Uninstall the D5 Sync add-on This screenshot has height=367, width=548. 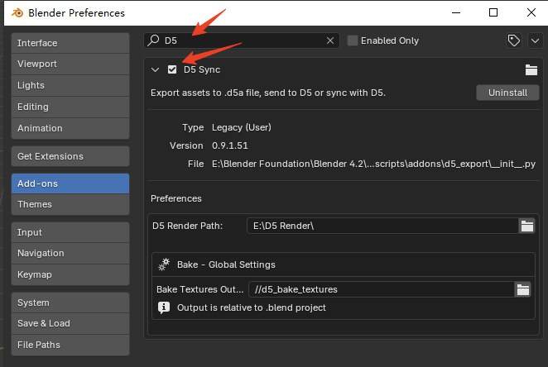(x=507, y=93)
